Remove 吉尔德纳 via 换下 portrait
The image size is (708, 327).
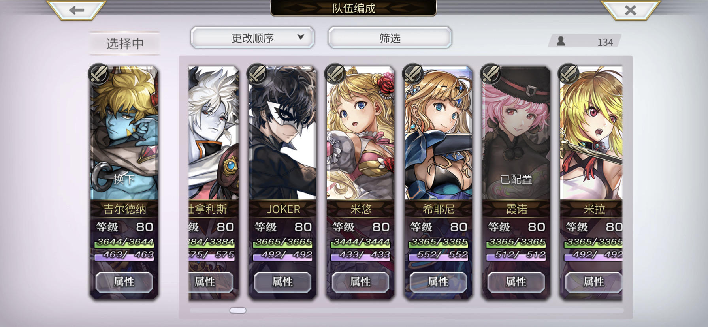(x=124, y=133)
